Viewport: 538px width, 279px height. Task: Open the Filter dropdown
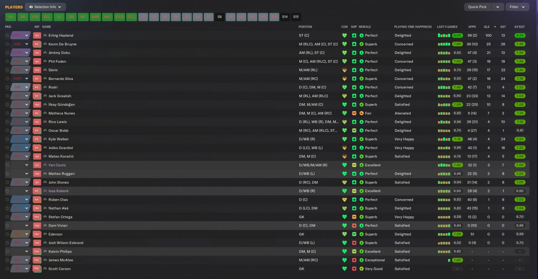[517, 7]
